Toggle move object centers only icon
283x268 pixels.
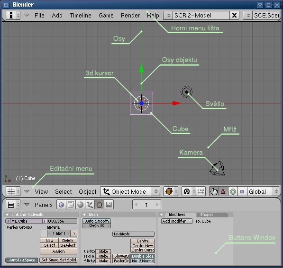pyautogui.click(x=201, y=191)
